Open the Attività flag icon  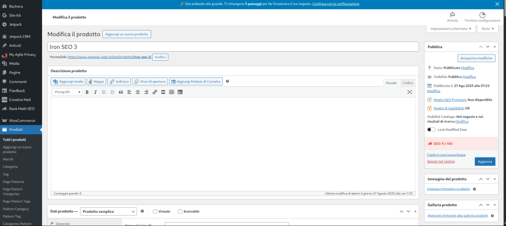452,17
